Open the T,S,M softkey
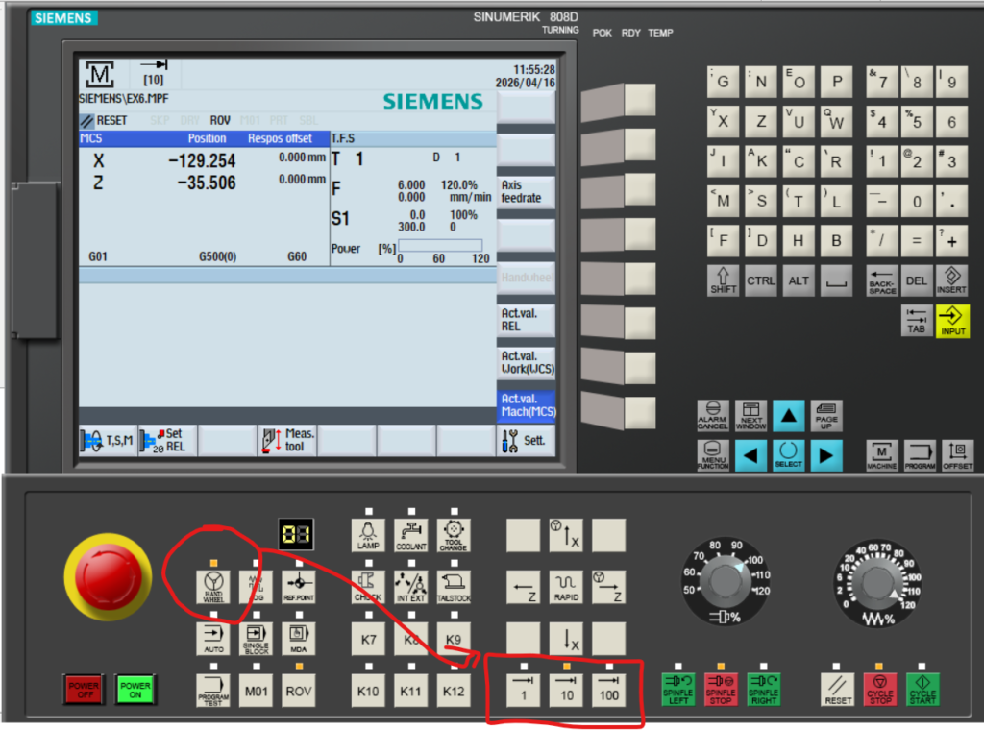984x730 pixels. coord(106,440)
